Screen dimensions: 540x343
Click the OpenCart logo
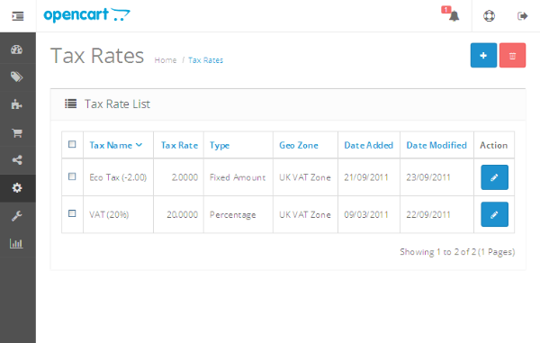point(86,15)
